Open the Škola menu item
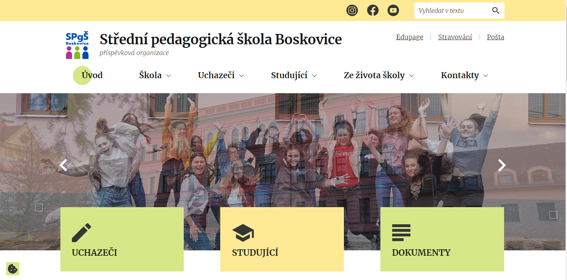The height and width of the screenshot is (280, 567). point(151,75)
